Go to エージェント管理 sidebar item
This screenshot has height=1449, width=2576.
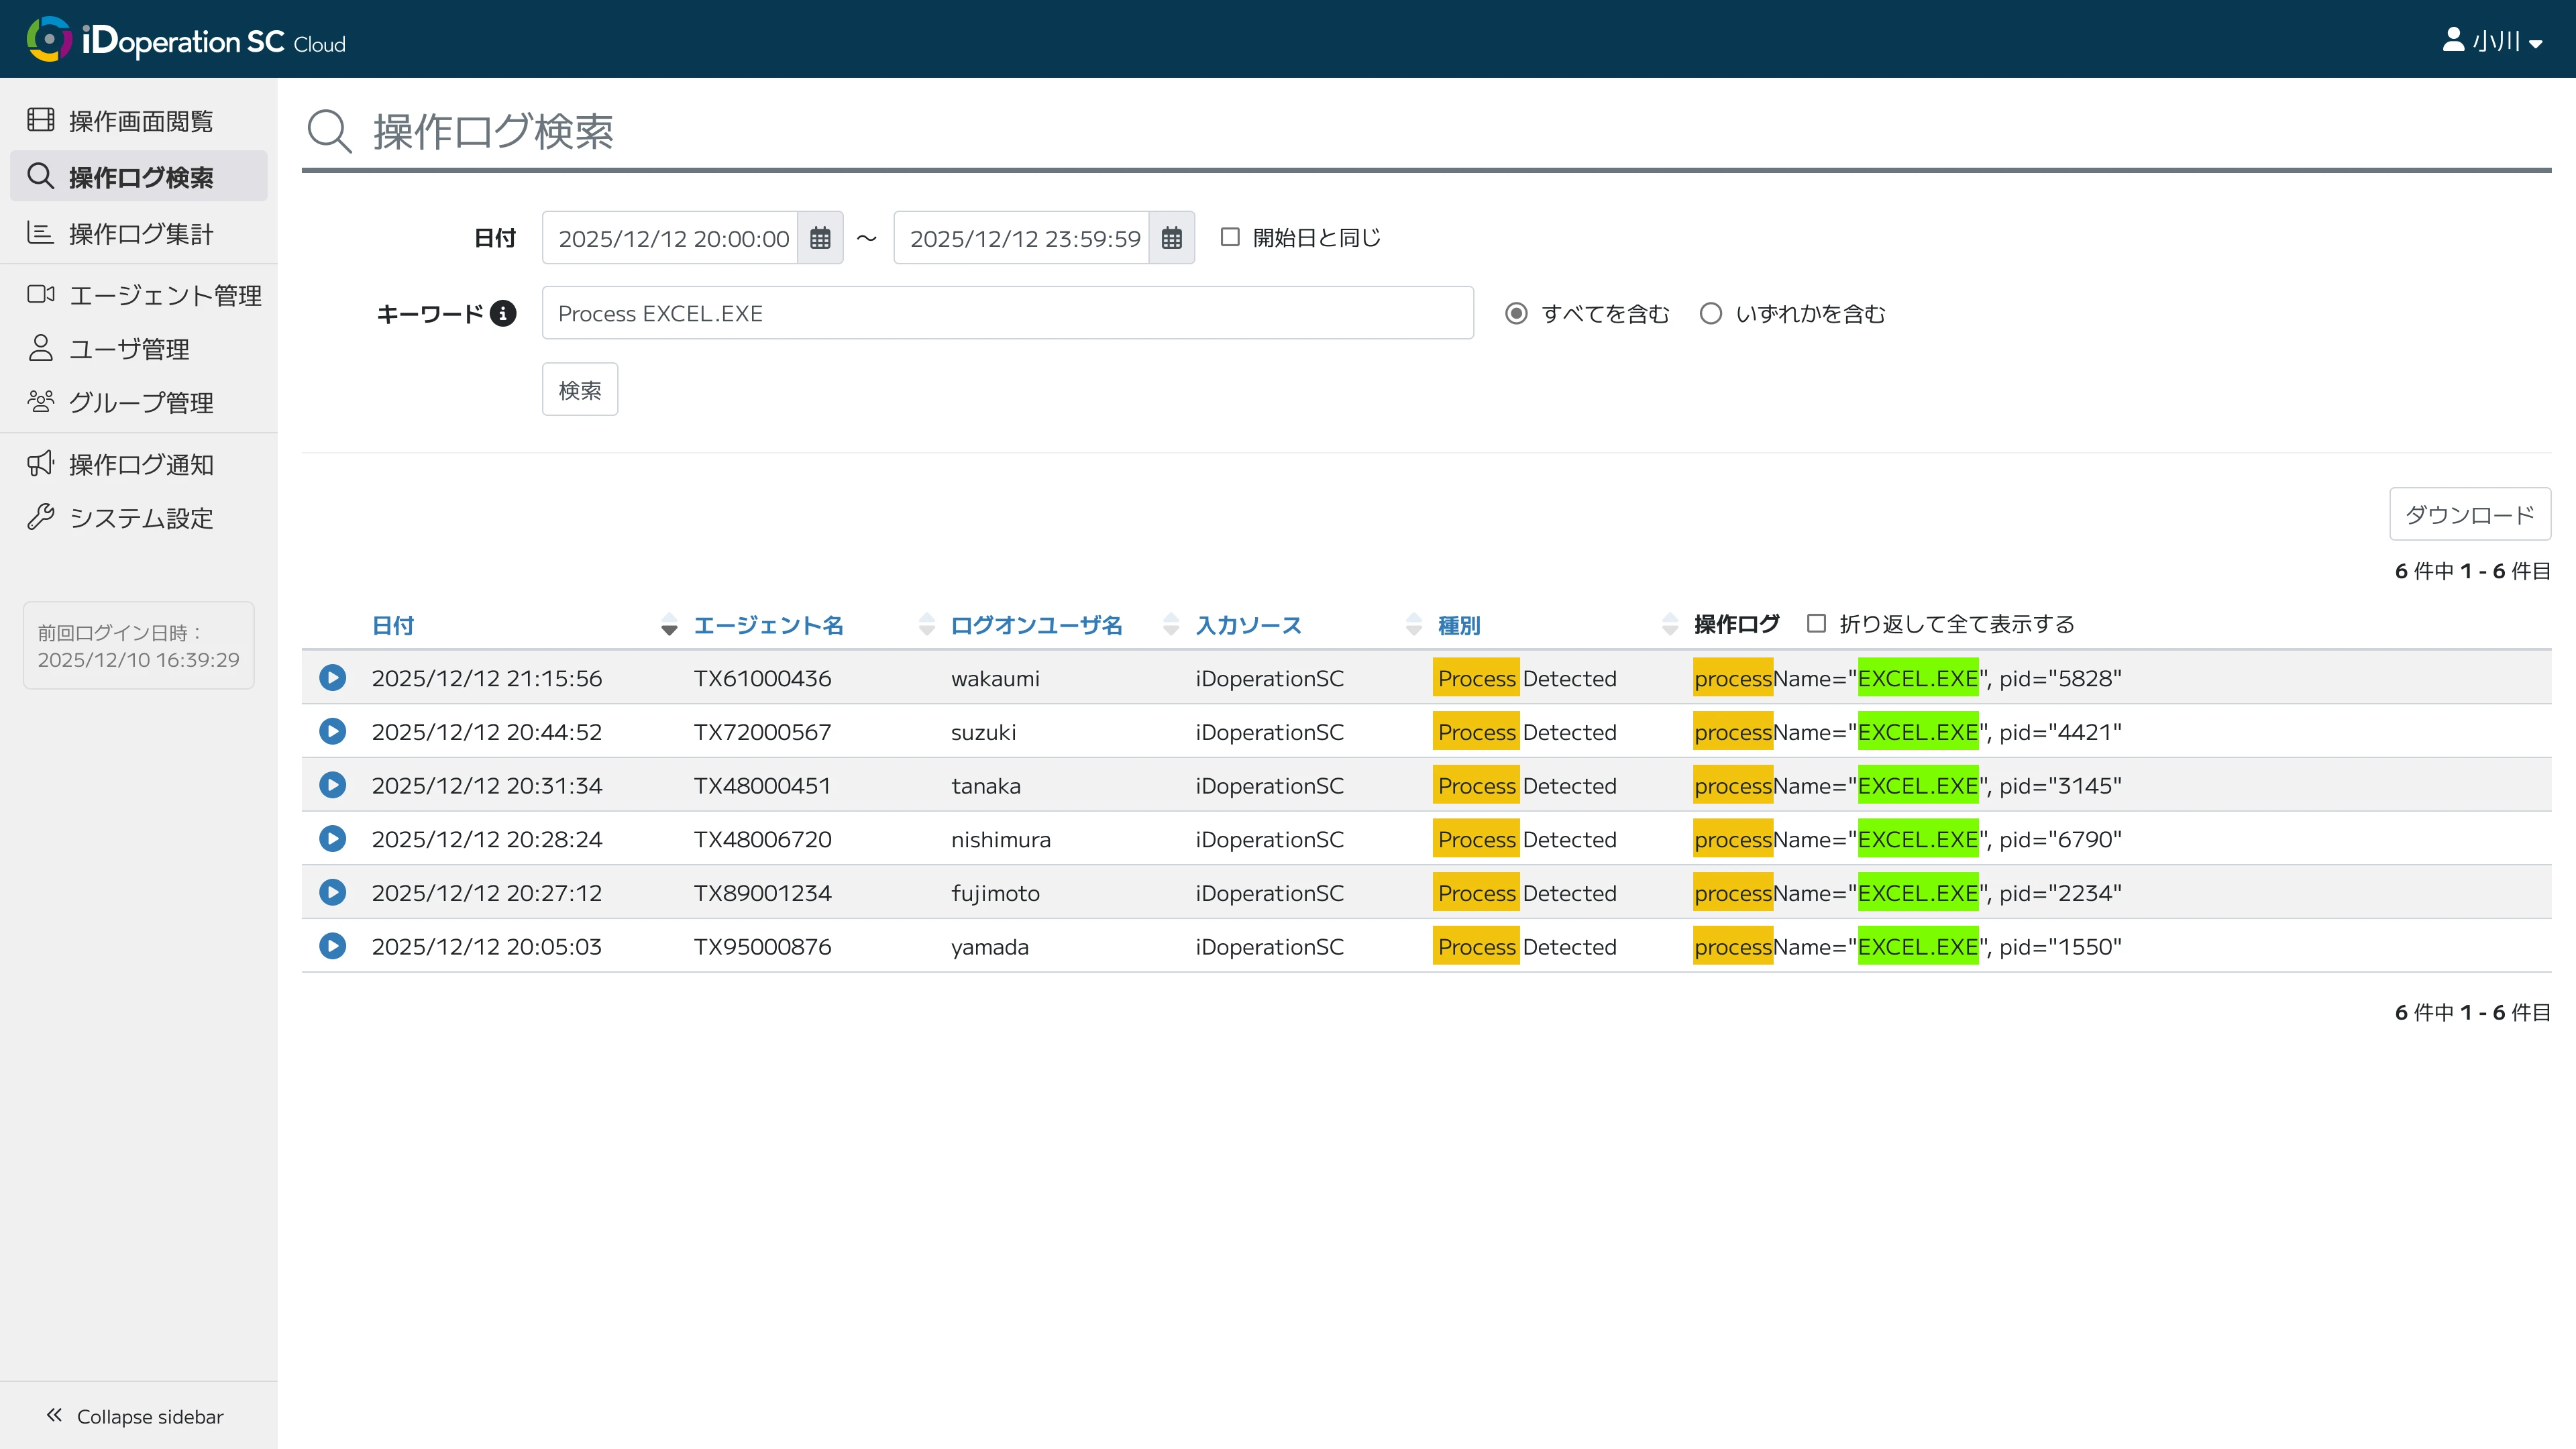[x=165, y=295]
